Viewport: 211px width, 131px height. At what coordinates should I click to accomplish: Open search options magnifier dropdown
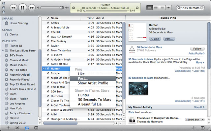pos(179,8)
